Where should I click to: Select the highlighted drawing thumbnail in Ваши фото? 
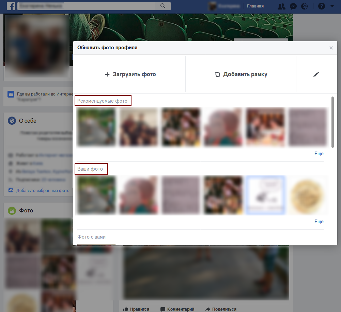point(265,195)
